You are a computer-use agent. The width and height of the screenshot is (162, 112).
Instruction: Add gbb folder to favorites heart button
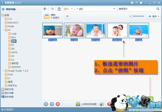click(x=67, y=16)
